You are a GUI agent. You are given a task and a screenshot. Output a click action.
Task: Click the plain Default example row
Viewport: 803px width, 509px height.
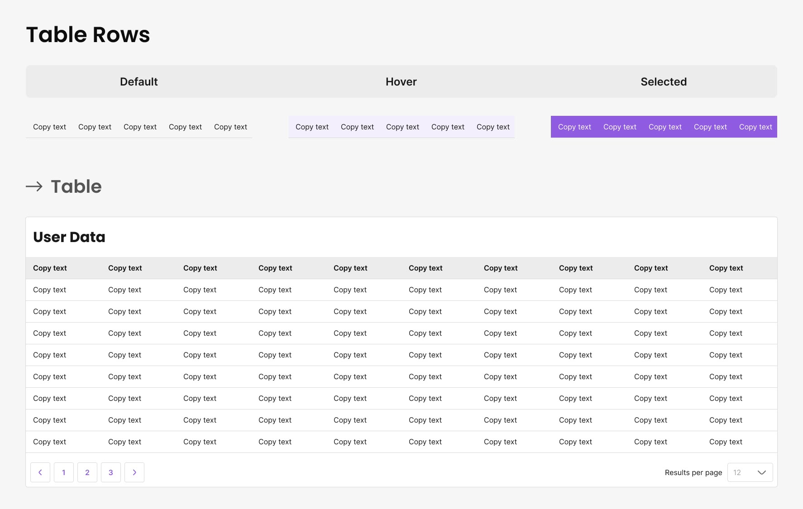coord(139,127)
